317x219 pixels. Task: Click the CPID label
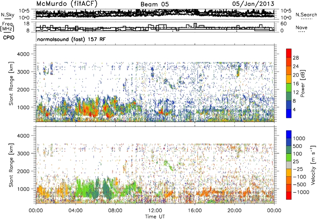9,38
